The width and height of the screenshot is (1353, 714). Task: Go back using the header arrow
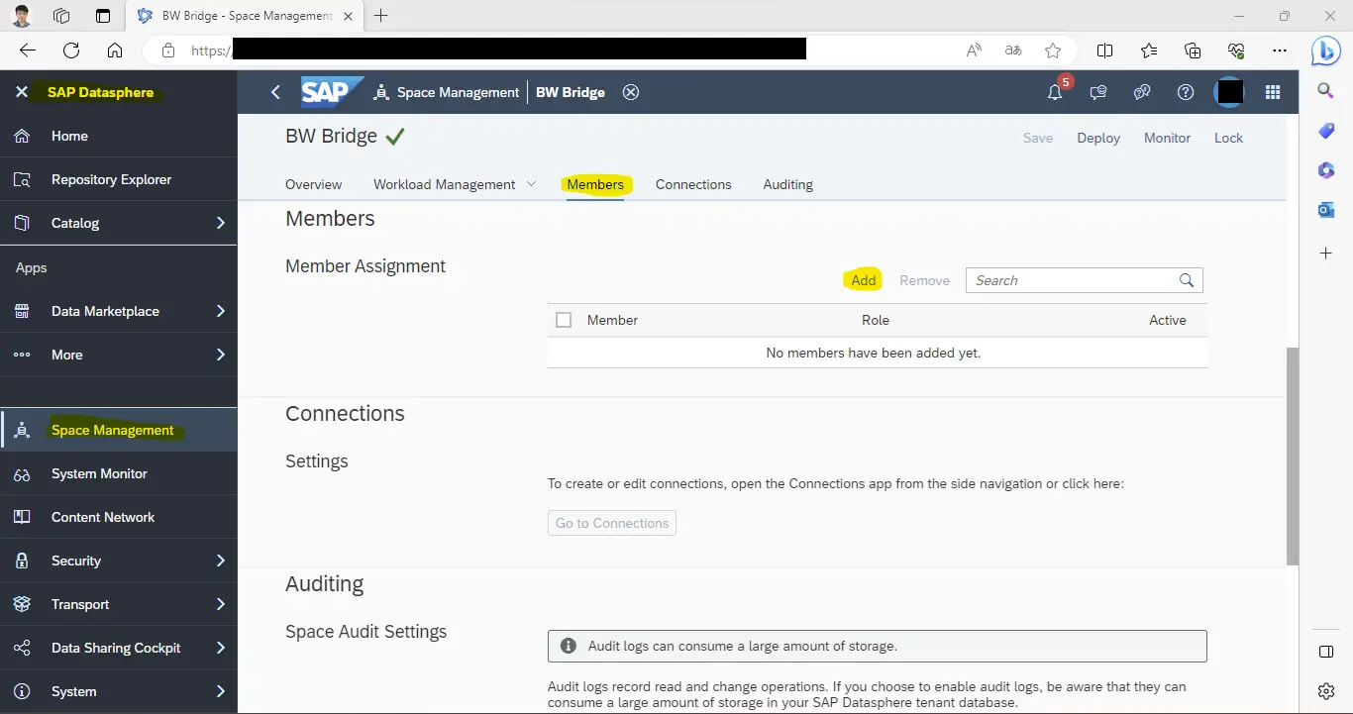pos(275,92)
